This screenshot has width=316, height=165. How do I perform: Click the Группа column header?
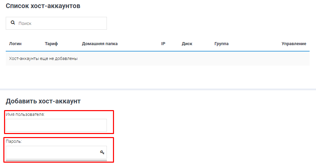[x=221, y=44]
